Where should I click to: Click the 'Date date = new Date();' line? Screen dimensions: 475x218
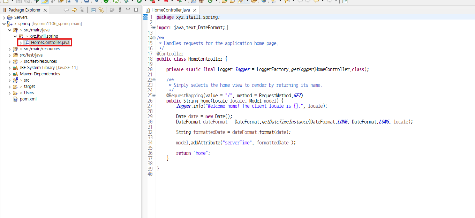pyautogui.click(x=204, y=116)
